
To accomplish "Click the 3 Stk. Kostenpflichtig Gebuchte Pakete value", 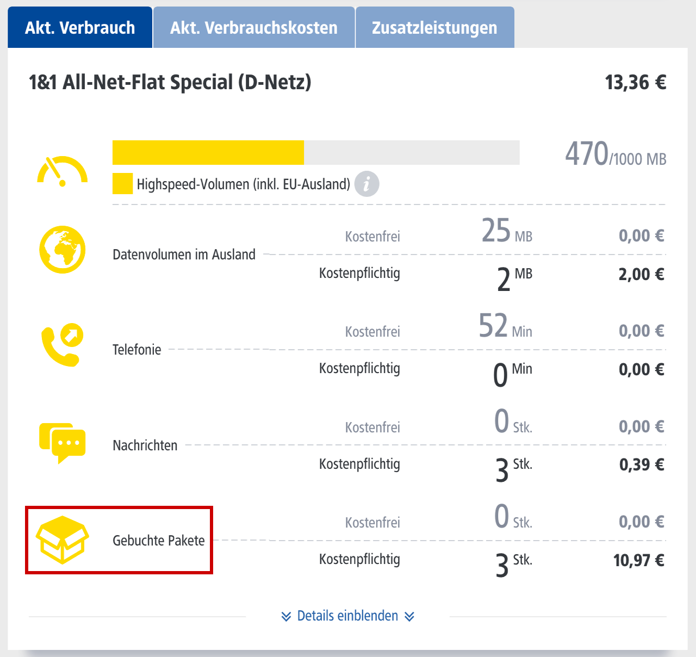I will pos(514,565).
